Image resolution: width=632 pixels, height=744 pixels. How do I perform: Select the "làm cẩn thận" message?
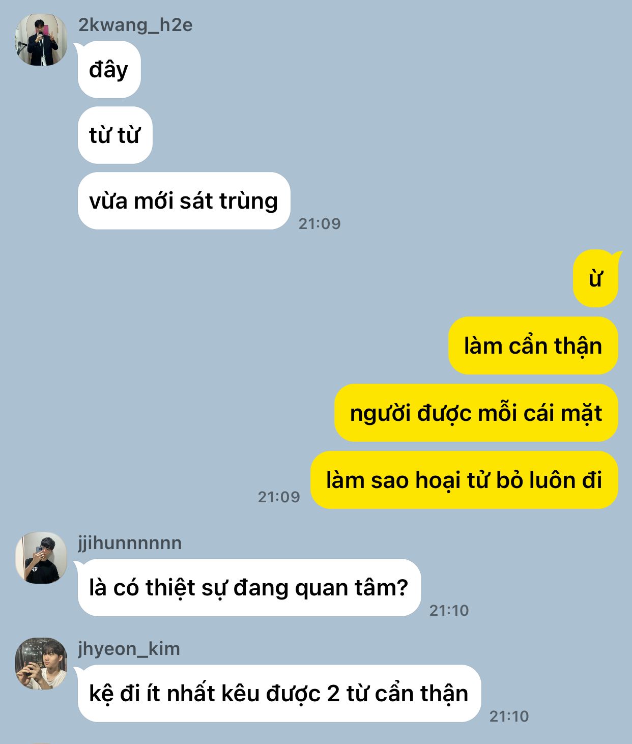533,346
